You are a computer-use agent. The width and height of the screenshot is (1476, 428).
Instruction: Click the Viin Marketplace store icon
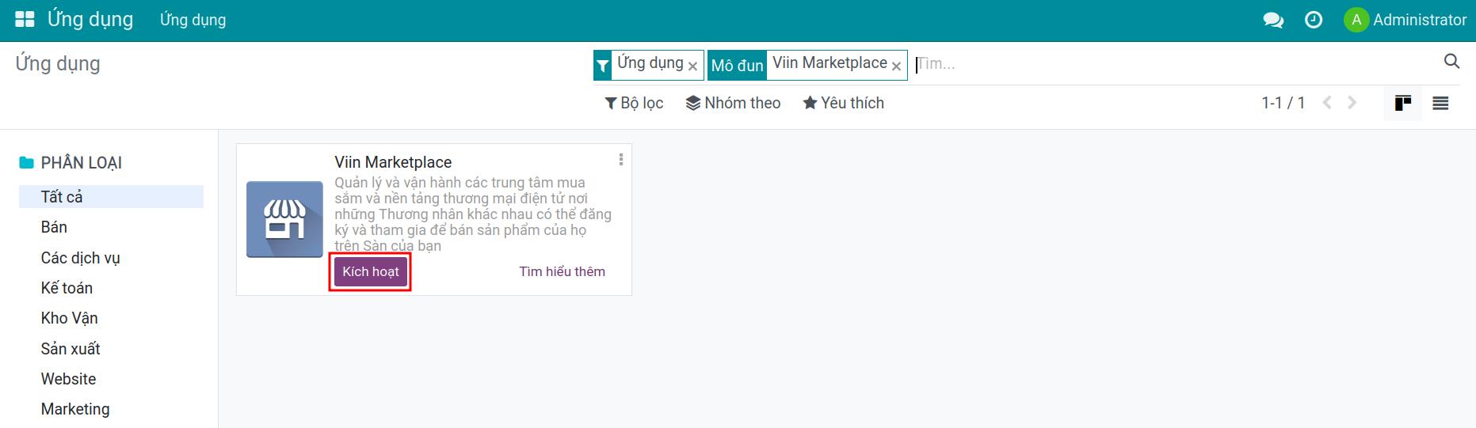[284, 219]
